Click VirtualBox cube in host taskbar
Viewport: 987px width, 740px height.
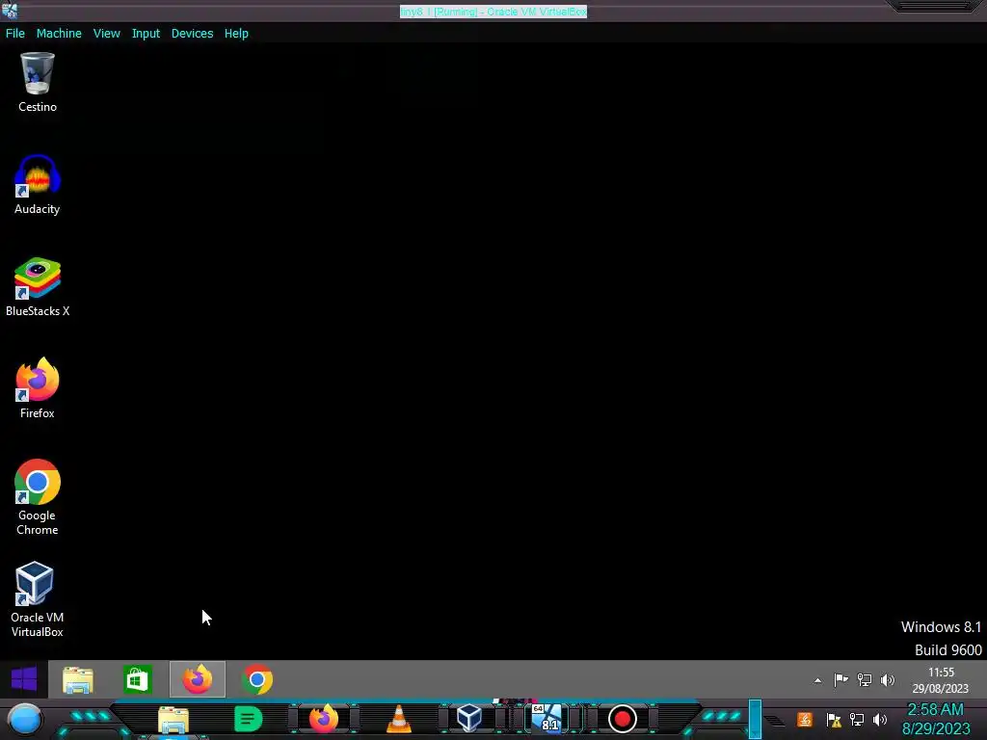click(469, 718)
